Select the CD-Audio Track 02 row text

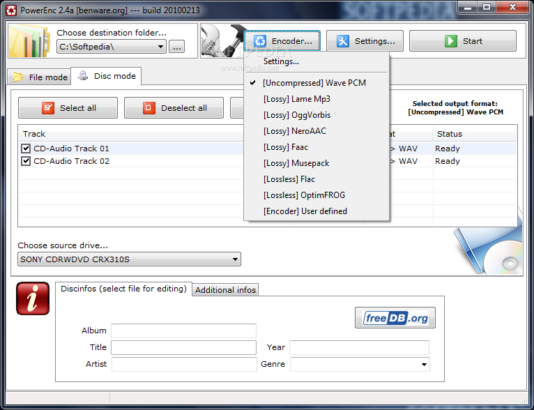(71, 161)
